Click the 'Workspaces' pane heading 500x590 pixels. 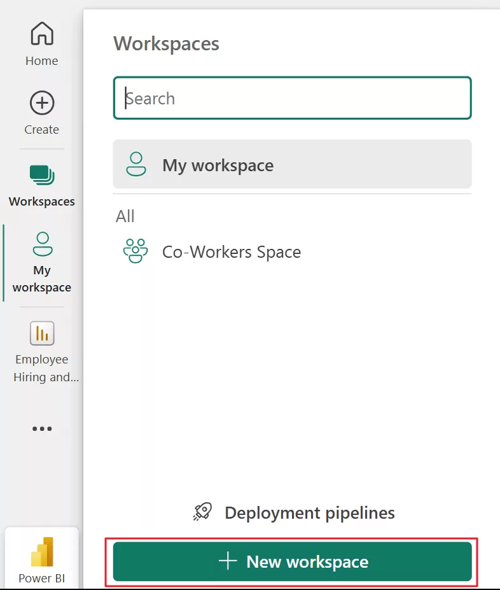(x=166, y=44)
